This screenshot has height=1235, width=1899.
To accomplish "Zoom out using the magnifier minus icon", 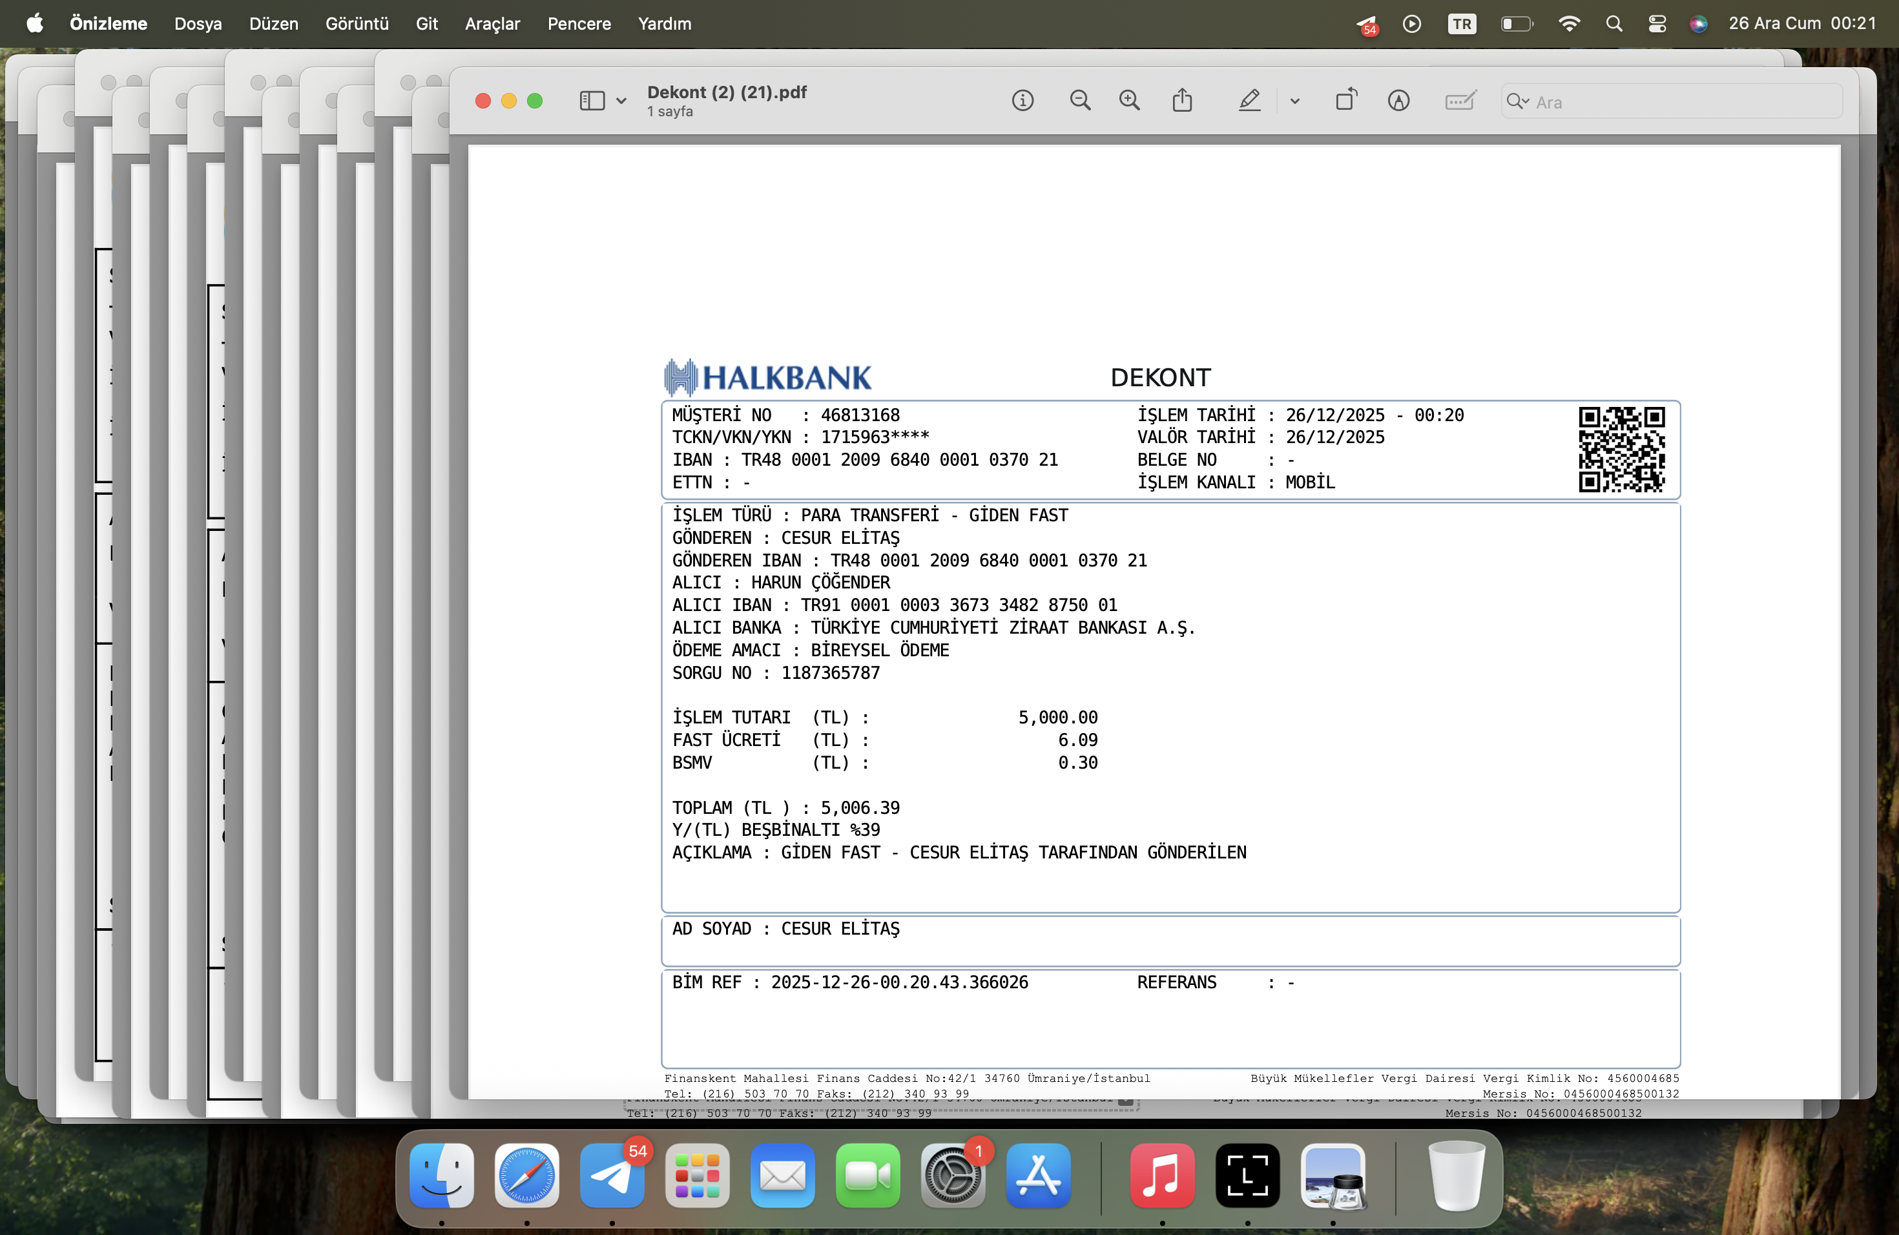I will [1079, 101].
